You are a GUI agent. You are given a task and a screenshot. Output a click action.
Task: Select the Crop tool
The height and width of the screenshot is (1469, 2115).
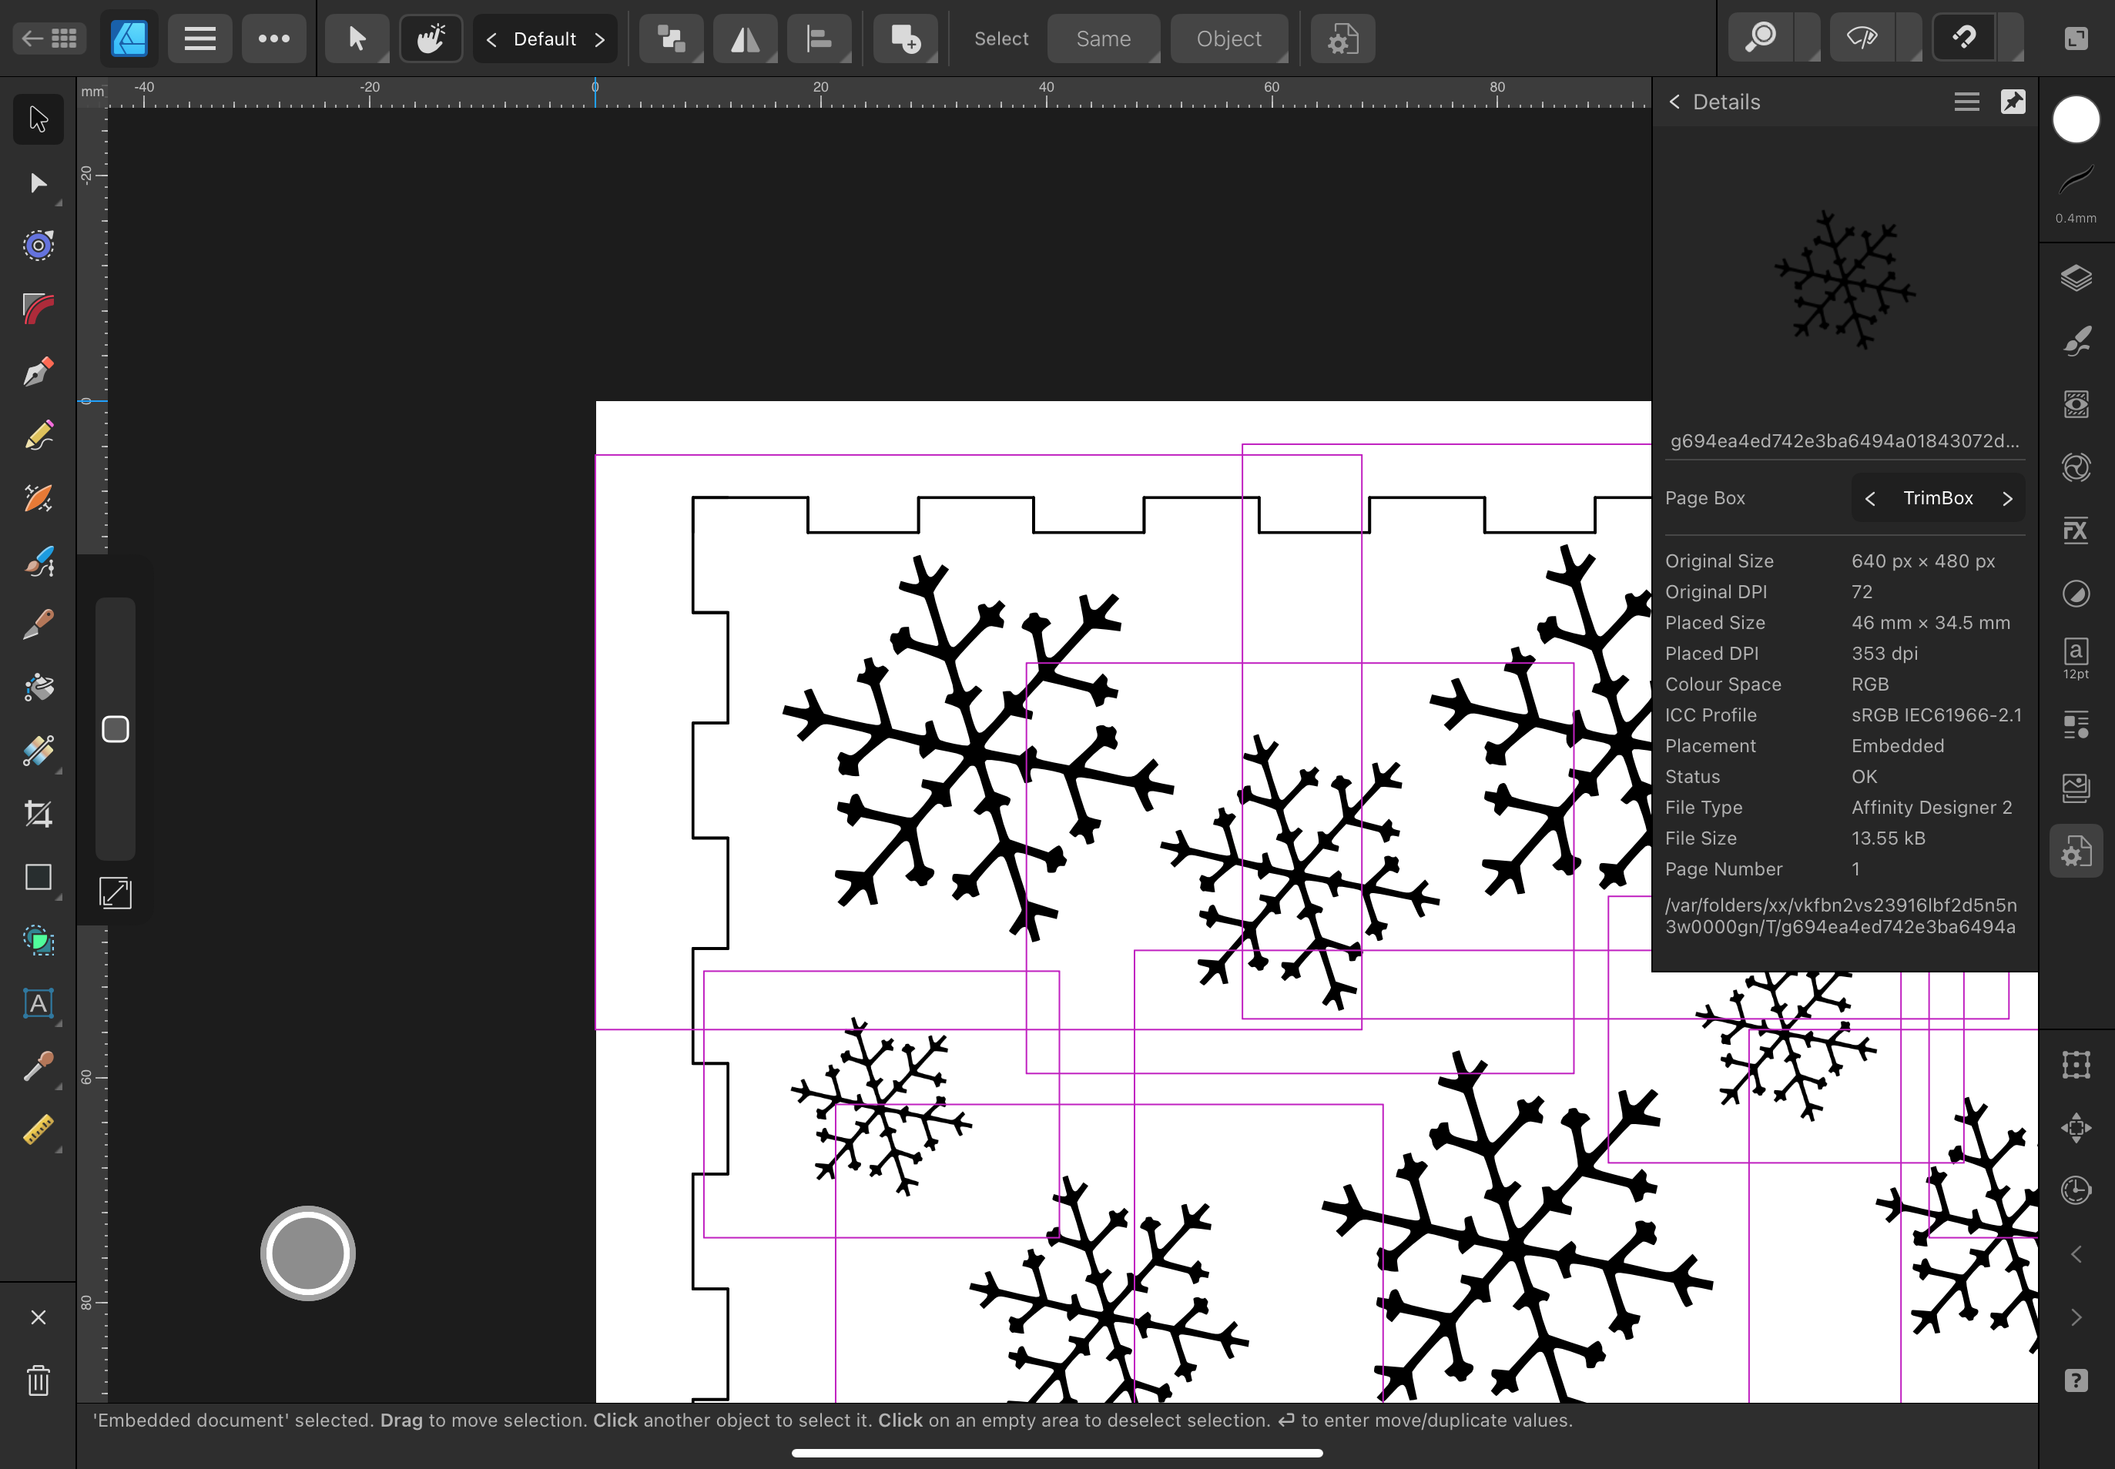coord(38,814)
